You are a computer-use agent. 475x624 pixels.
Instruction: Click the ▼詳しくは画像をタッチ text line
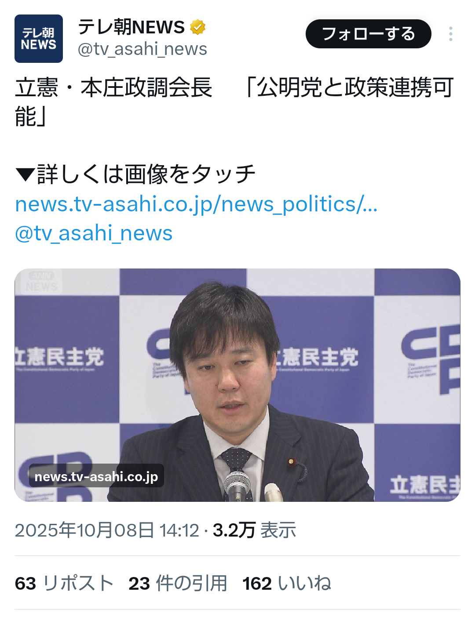coord(135,174)
